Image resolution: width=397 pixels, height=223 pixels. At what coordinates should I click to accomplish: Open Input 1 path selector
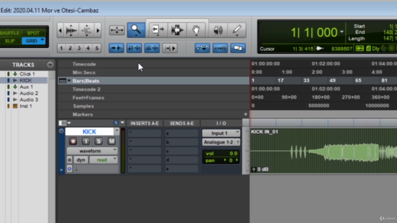221,133
